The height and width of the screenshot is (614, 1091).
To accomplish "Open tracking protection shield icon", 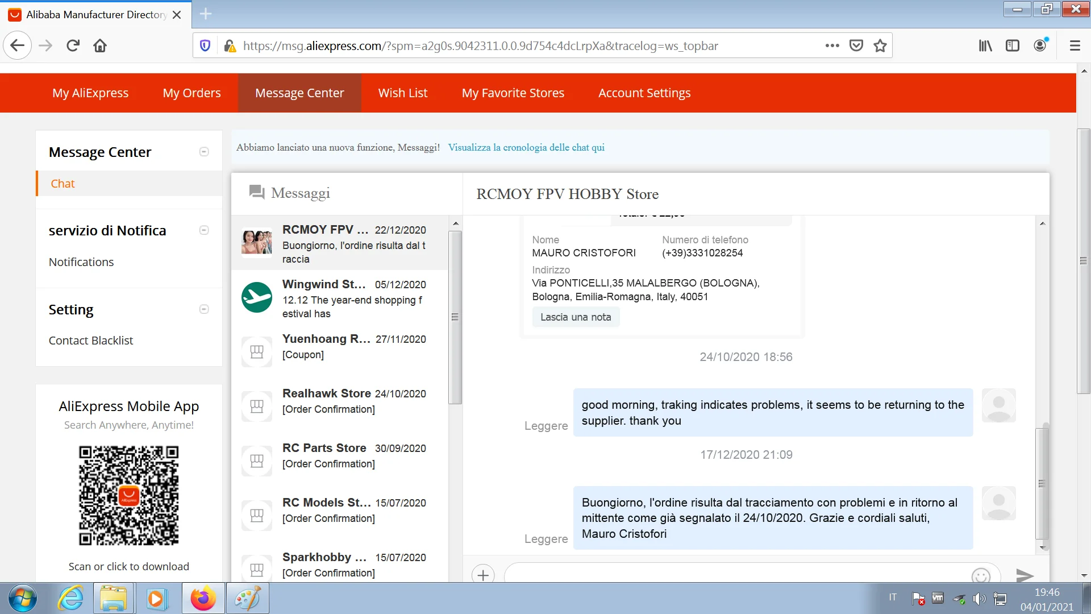I will pos(206,45).
